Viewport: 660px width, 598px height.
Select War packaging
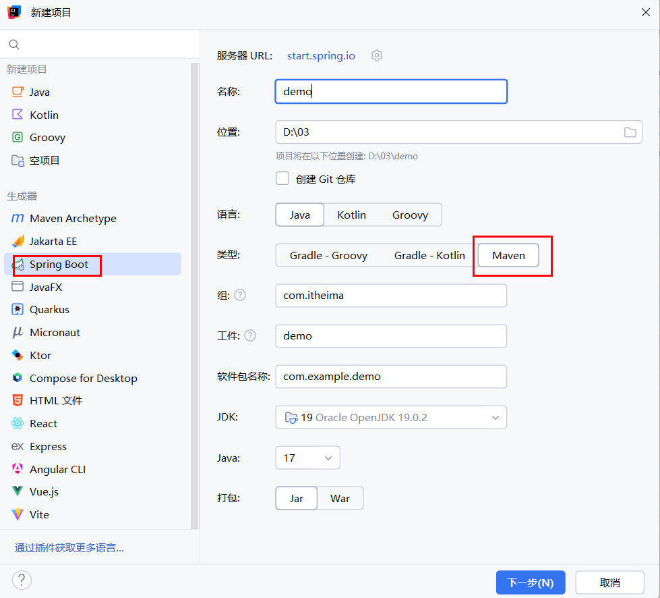[340, 498]
